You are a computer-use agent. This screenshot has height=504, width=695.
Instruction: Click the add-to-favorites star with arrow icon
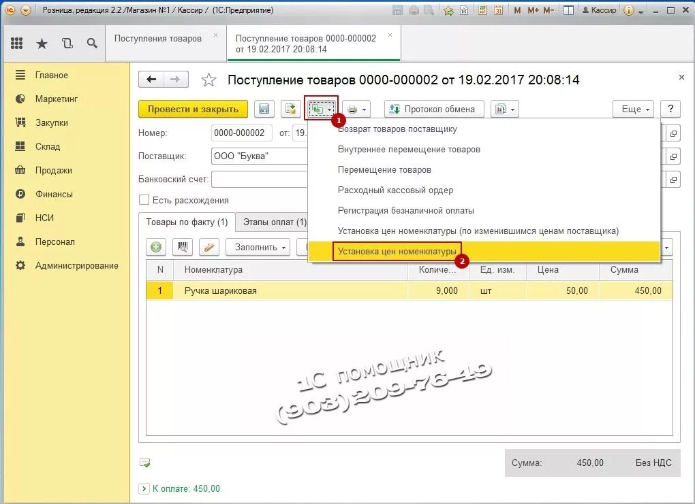(448, 10)
